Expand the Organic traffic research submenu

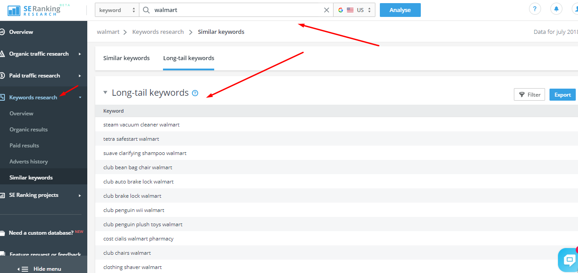tap(80, 54)
